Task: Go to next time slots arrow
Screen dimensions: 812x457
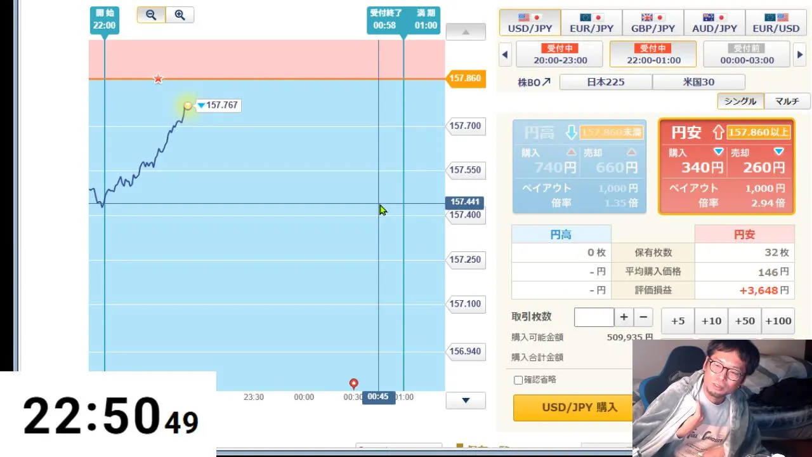Action: click(800, 55)
